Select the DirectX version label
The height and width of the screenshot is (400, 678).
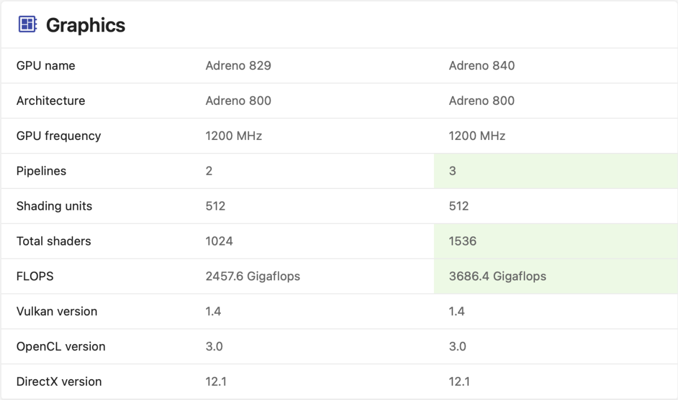[x=59, y=381]
